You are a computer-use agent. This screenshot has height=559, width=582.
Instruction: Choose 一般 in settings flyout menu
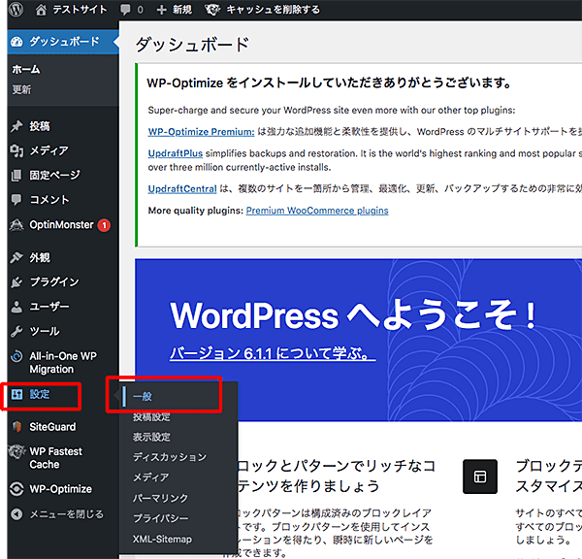143,397
